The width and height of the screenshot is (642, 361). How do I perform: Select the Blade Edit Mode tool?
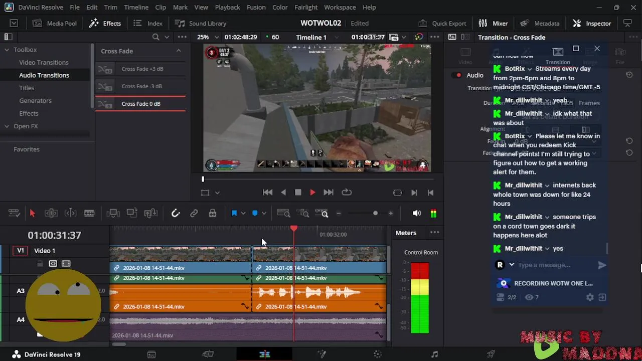pyautogui.click(x=89, y=214)
